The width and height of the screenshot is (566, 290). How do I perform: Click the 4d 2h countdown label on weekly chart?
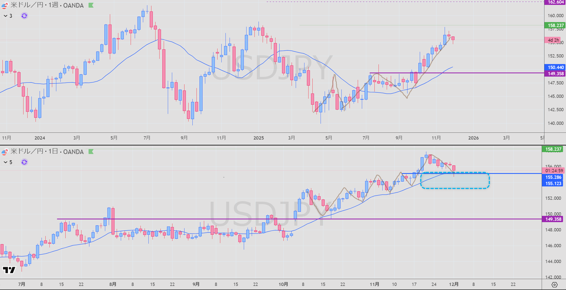click(553, 40)
